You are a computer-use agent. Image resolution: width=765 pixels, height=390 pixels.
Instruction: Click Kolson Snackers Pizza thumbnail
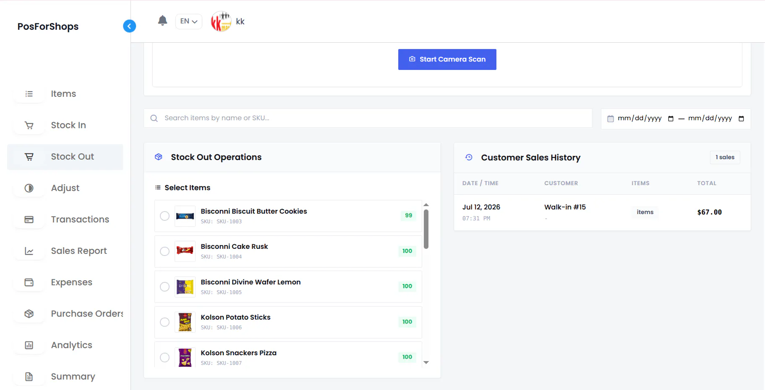pyautogui.click(x=185, y=358)
